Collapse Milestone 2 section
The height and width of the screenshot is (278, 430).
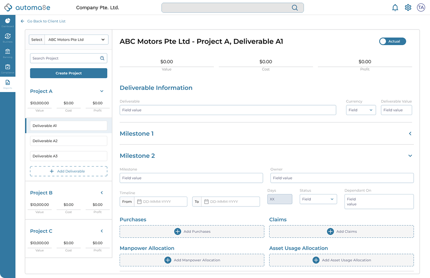[x=410, y=156]
